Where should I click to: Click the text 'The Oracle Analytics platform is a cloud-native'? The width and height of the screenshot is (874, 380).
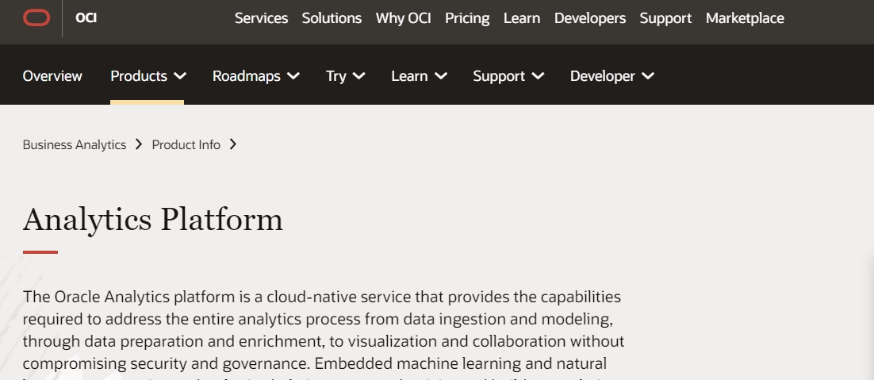190,297
